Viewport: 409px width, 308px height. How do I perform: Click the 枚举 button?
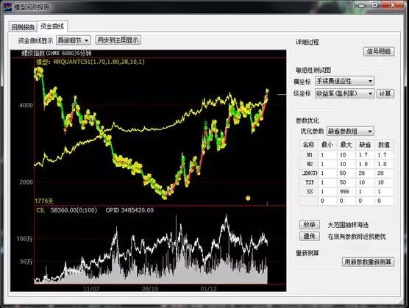pos(310,224)
